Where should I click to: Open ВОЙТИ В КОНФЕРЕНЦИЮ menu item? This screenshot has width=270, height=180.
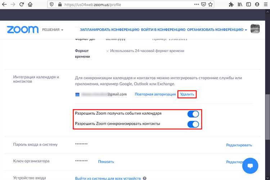(163, 30)
